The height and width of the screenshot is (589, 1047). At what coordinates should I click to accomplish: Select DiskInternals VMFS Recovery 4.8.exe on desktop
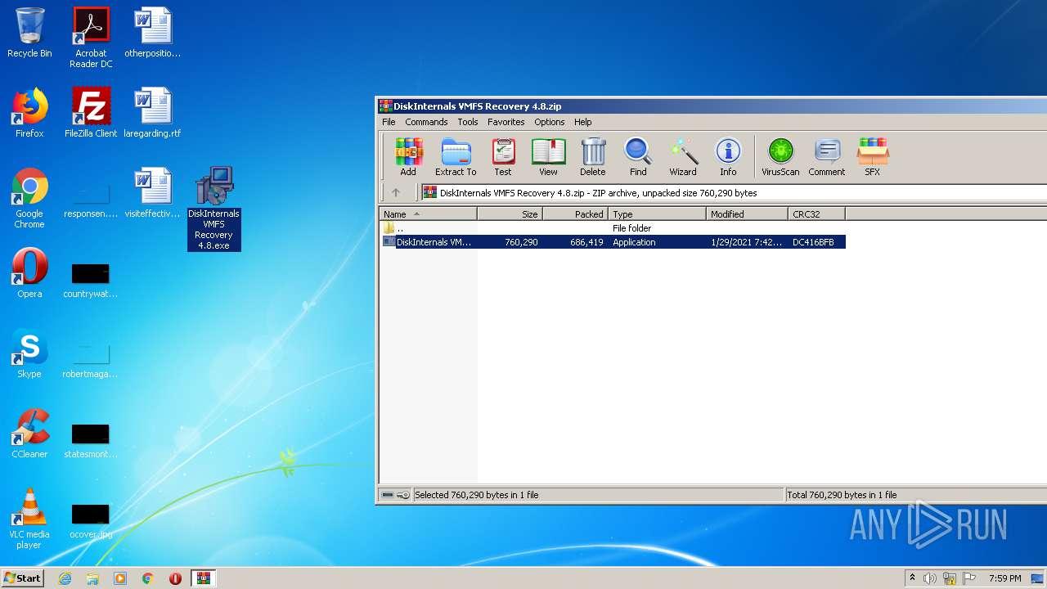pos(214,209)
